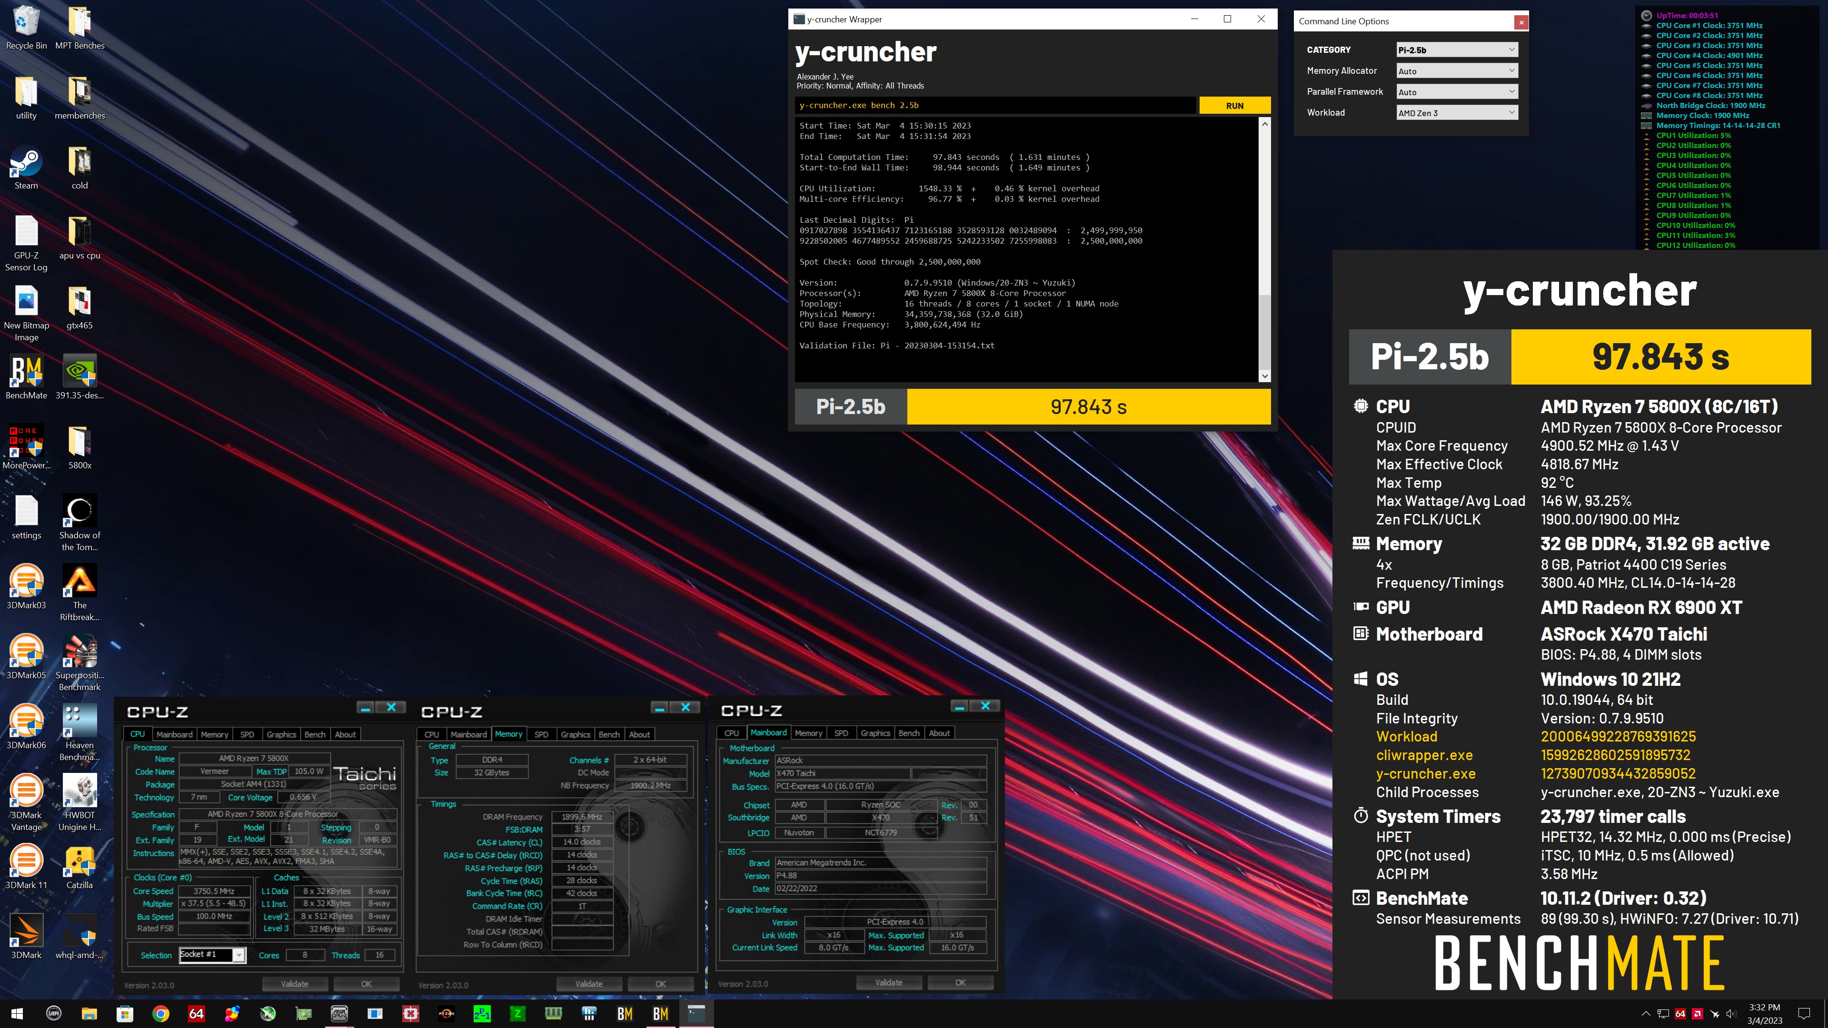Click the y-cruncher output scrollbar up arrow
Viewport: 1828px width, 1028px height.
click(1264, 124)
